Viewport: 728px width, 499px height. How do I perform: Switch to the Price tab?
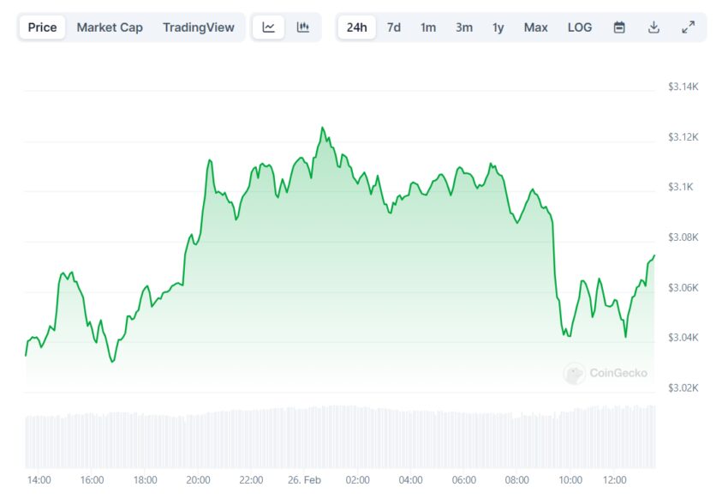point(42,27)
